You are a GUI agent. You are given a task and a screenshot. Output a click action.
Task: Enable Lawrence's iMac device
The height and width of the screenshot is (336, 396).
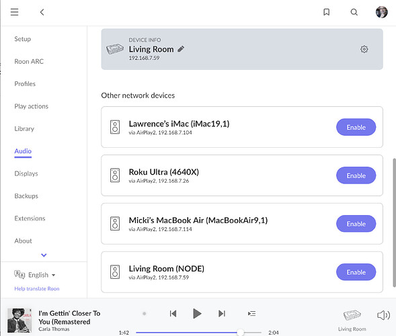(356, 127)
